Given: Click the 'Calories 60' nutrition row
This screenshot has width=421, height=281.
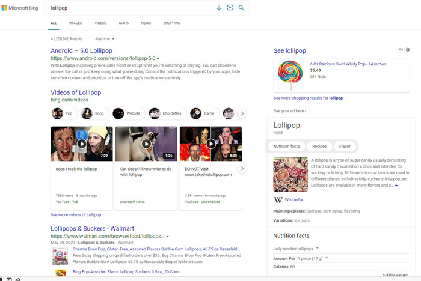Looking at the screenshot, I should tap(284, 267).
